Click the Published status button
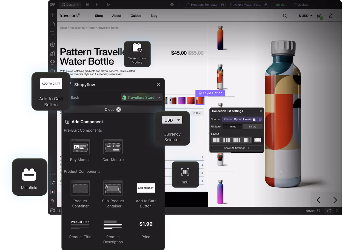The height and width of the screenshot is (250, 342). pyautogui.click(x=280, y=5)
